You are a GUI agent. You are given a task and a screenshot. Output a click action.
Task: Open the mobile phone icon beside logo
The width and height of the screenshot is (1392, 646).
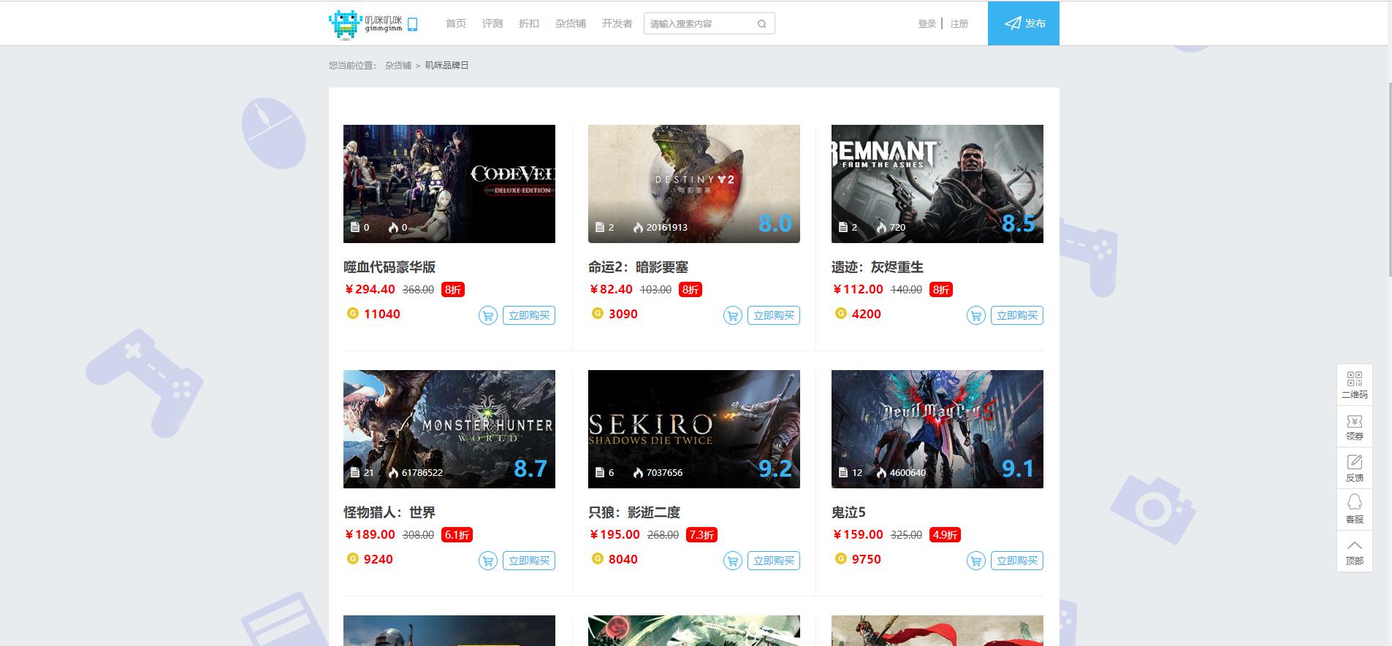[x=412, y=24]
